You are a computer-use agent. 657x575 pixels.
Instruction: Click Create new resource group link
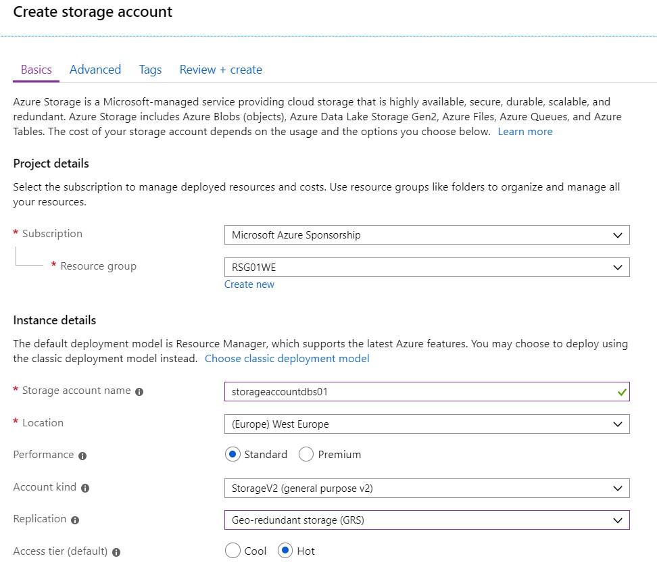click(x=249, y=284)
